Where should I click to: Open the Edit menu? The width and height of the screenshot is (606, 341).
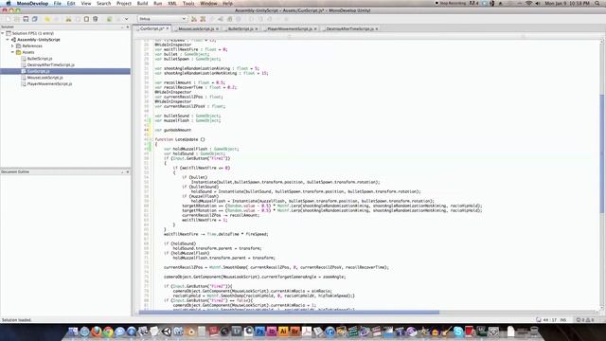[x=71, y=3]
